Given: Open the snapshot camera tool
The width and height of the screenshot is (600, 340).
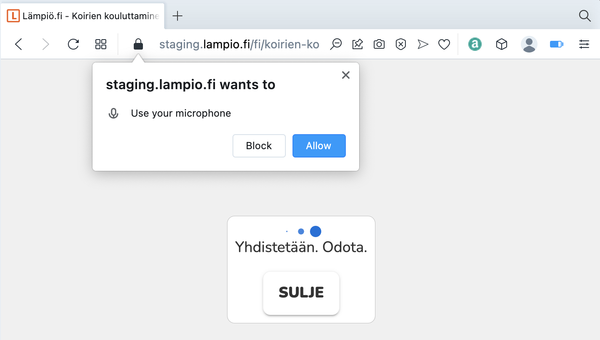Looking at the screenshot, I should 379,44.
